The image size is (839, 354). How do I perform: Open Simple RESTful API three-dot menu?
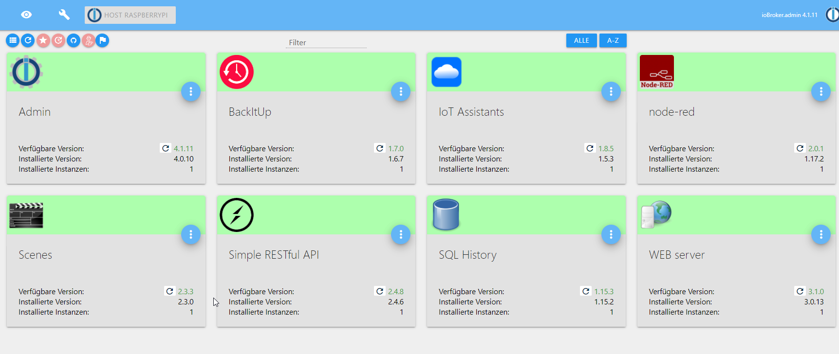click(401, 234)
